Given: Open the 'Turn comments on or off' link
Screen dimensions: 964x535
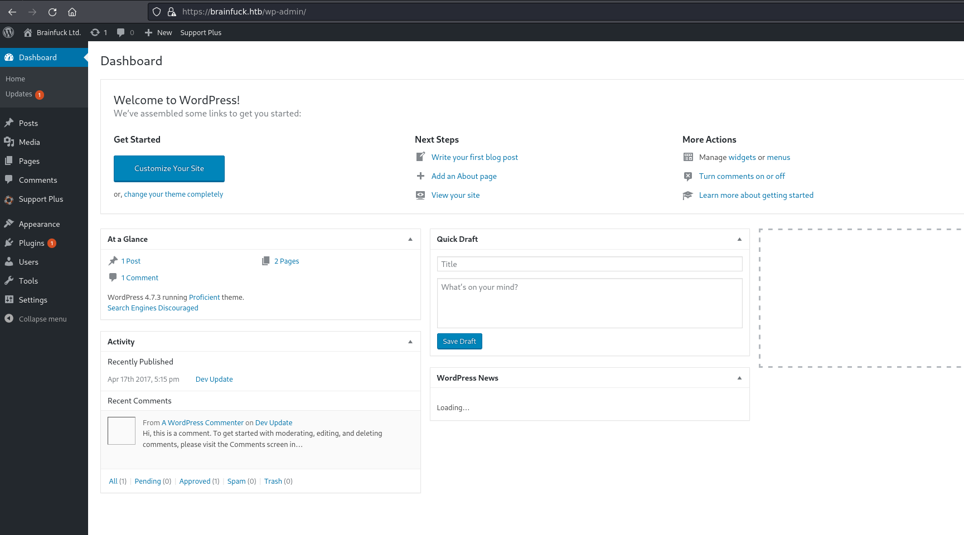Looking at the screenshot, I should click(x=742, y=176).
